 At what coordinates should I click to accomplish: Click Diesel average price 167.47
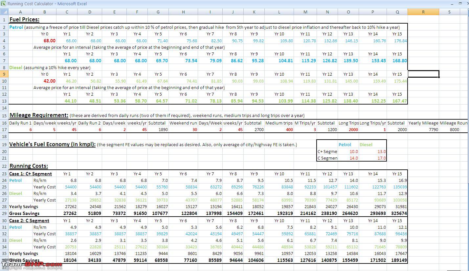(399, 101)
